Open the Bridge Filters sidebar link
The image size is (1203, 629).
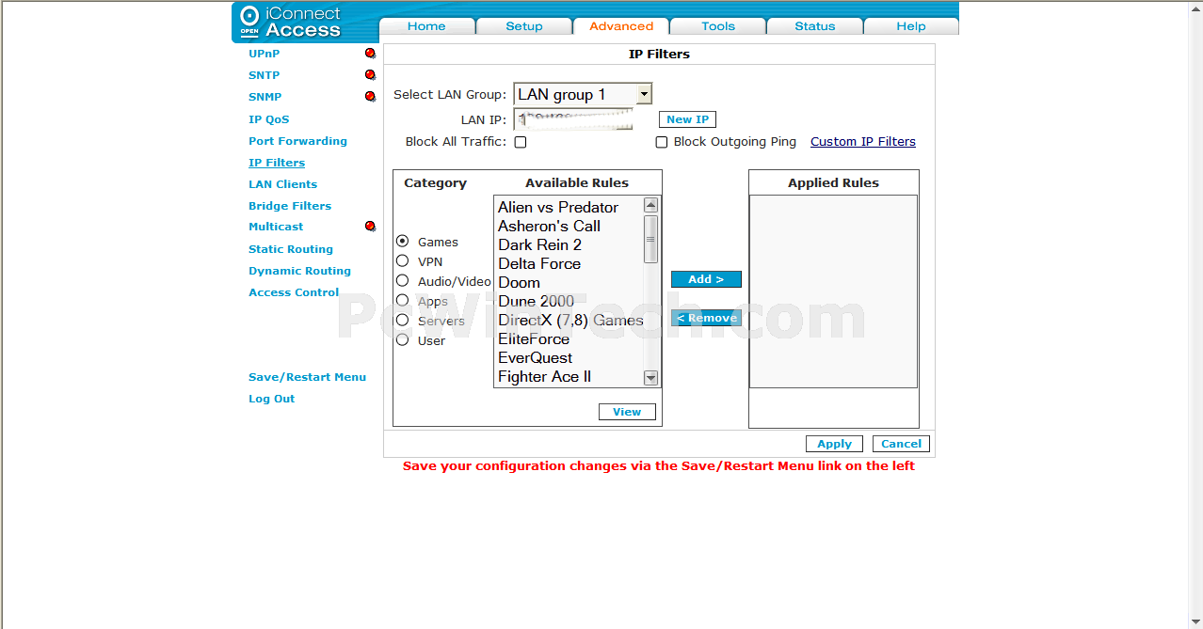tap(290, 206)
